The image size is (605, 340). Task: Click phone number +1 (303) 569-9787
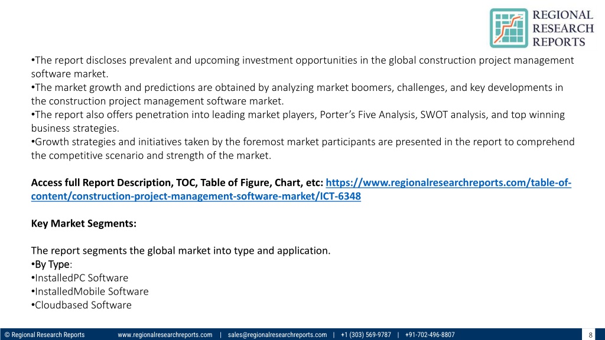366,335
